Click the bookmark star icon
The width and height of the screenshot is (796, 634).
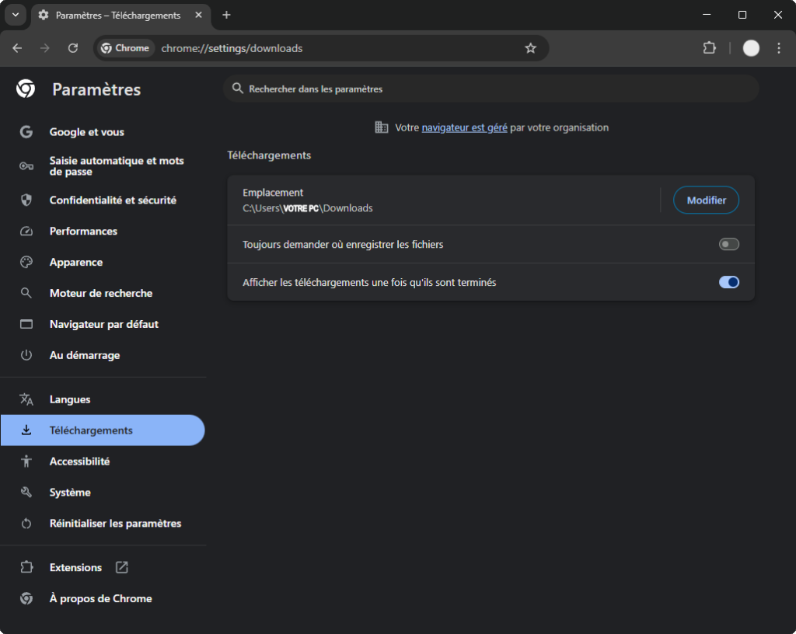point(531,48)
